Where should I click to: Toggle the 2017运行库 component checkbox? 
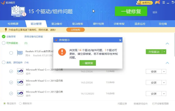tap(11, 94)
